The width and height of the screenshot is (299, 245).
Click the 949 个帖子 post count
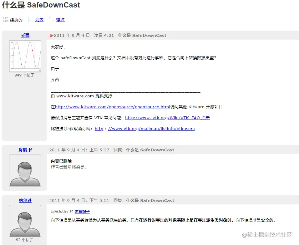[x=24, y=75]
